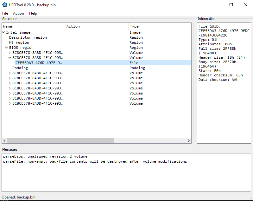Click the 'Header checksum: 65h' line

(221, 75)
